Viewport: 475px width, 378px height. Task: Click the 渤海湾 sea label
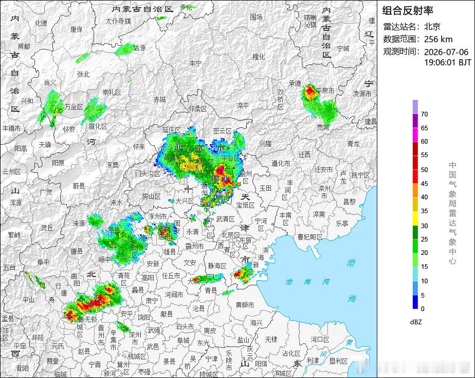[x=307, y=282]
